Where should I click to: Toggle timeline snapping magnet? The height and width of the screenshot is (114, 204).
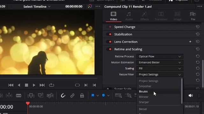63,96
